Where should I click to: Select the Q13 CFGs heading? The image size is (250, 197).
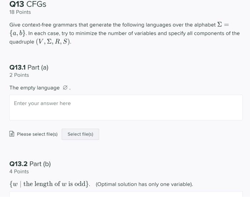pos(28,4)
